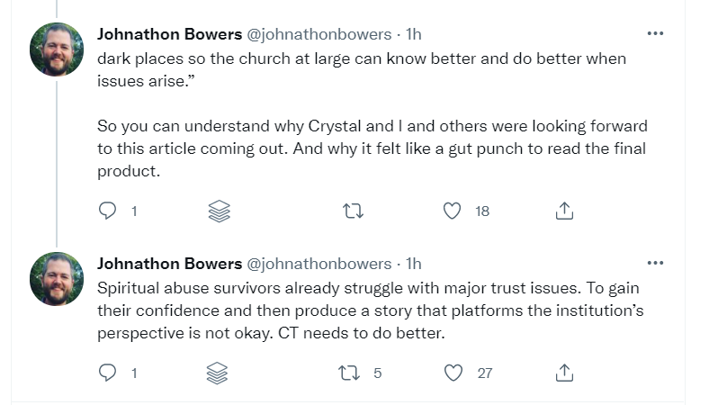
Task: Open more options menu on second tweet
Action: tap(655, 264)
